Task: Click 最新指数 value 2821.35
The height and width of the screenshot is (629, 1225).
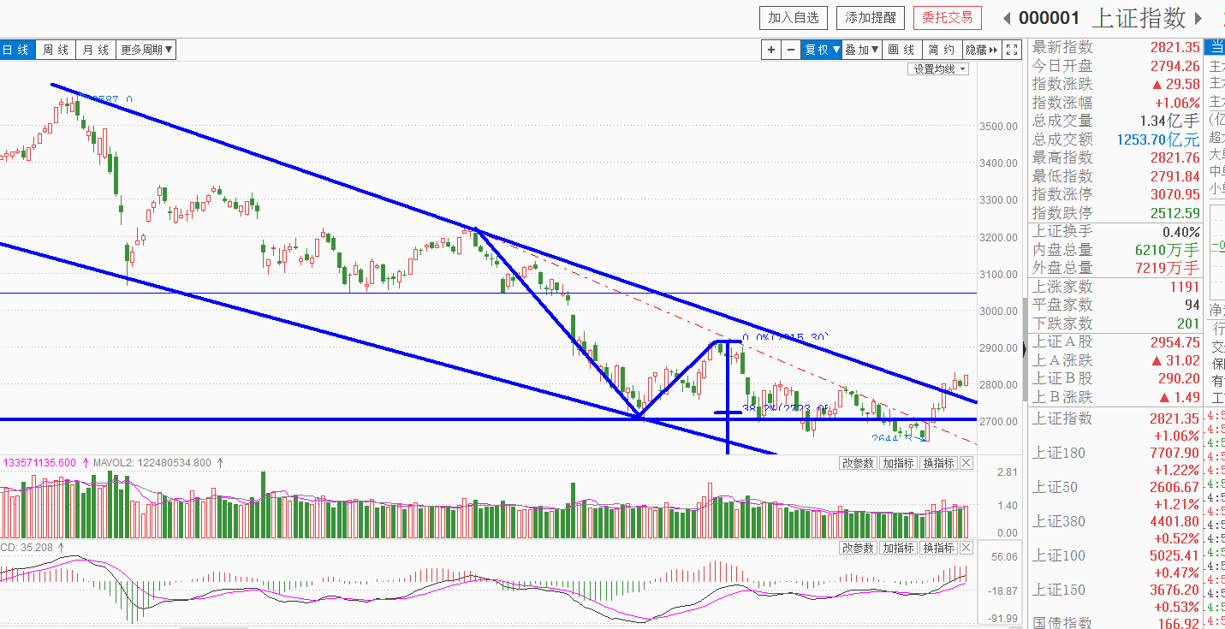Action: point(1175,47)
